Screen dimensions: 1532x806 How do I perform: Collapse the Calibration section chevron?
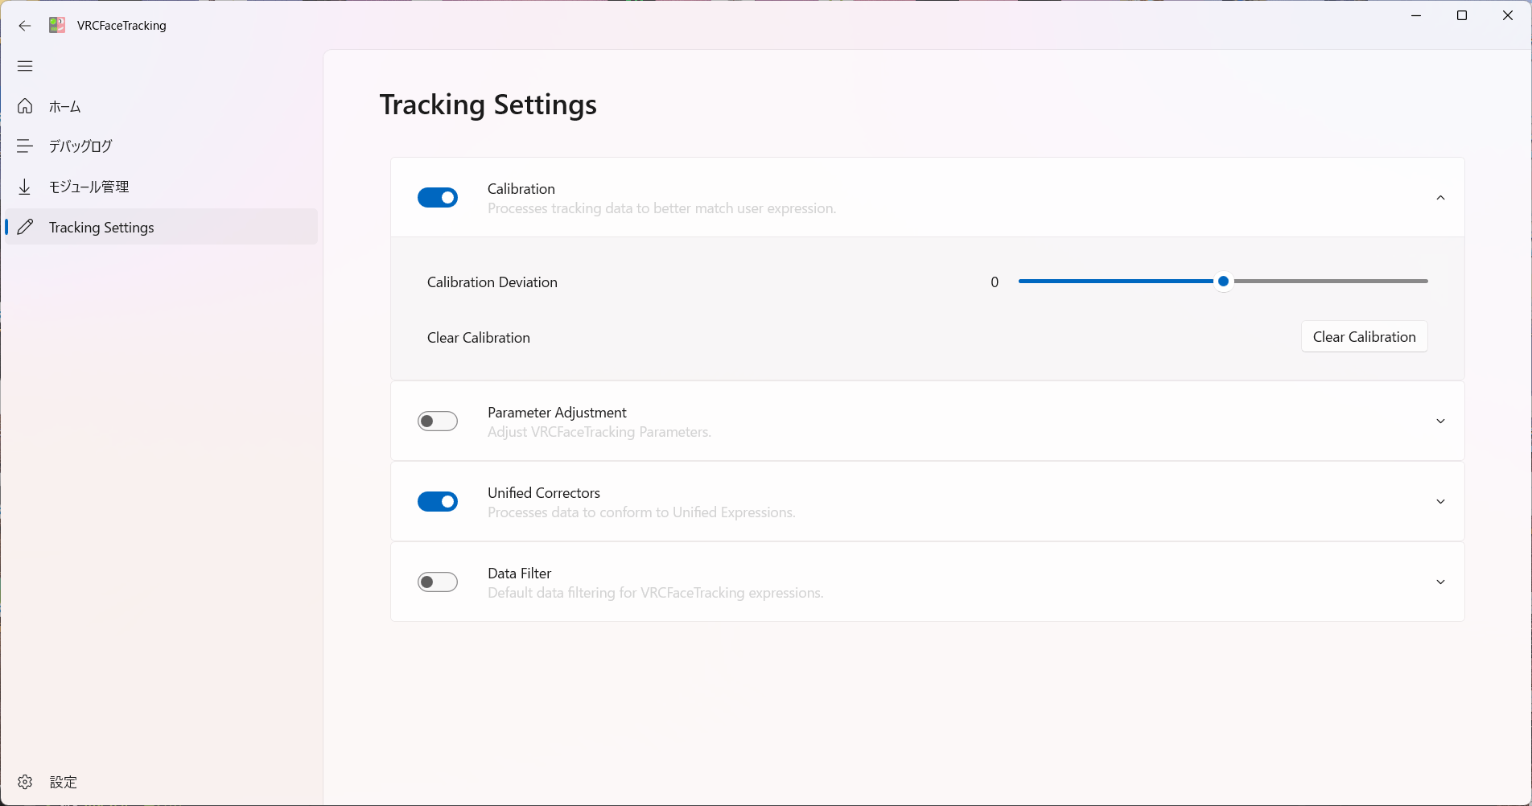click(1440, 198)
